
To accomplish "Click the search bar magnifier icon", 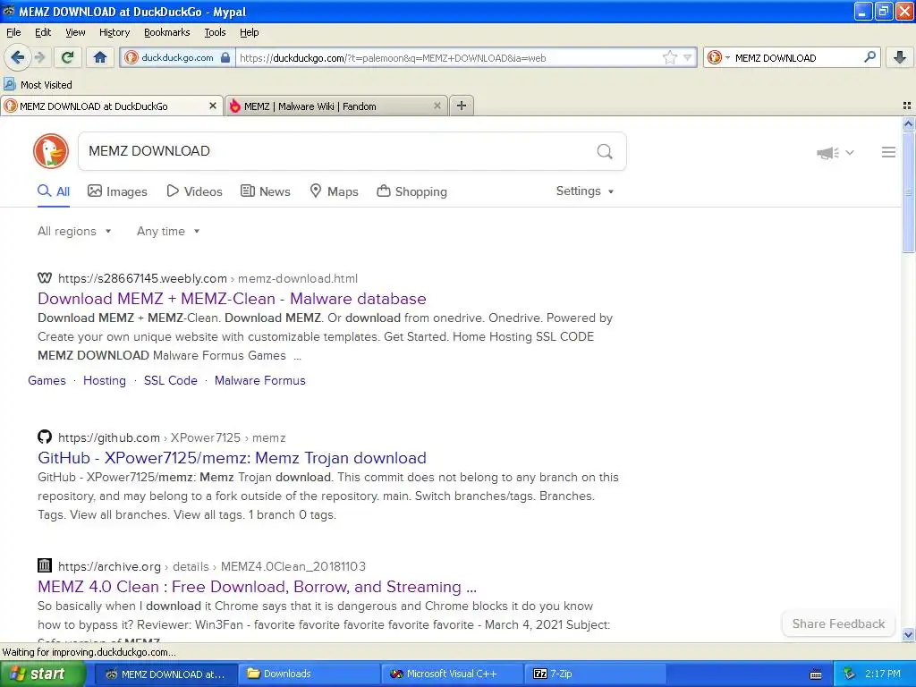I will (869, 57).
